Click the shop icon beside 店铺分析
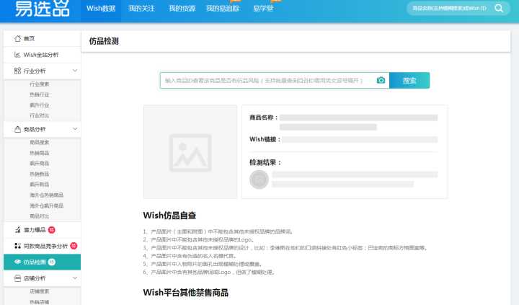The image size is (519, 305). [17, 278]
